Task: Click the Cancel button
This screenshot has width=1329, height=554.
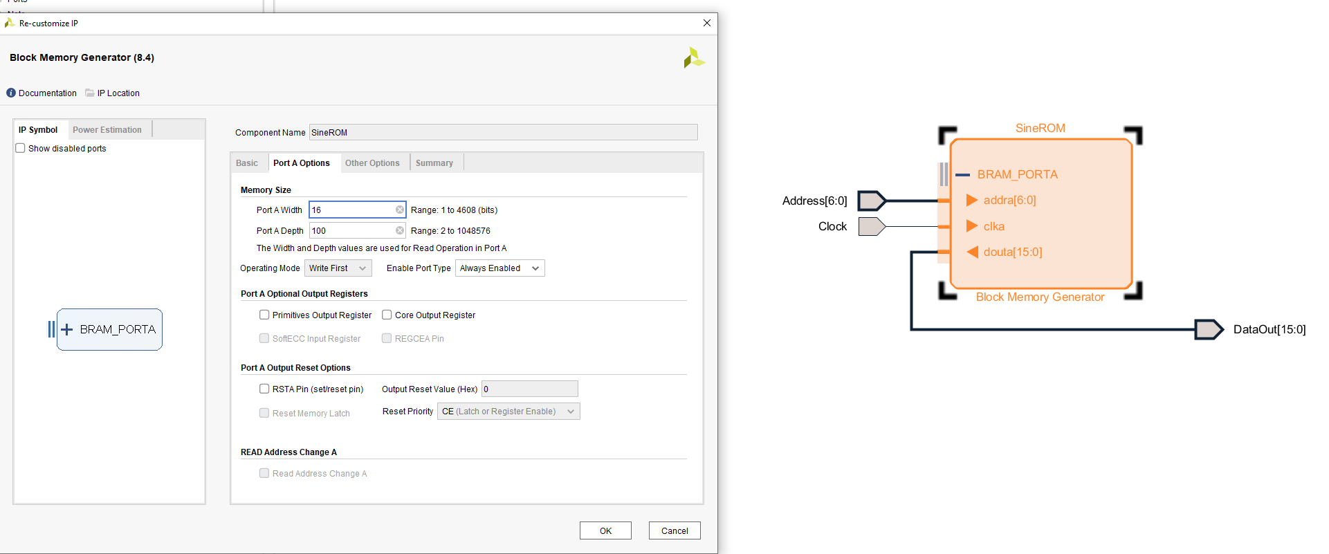Action: pos(675,530)
